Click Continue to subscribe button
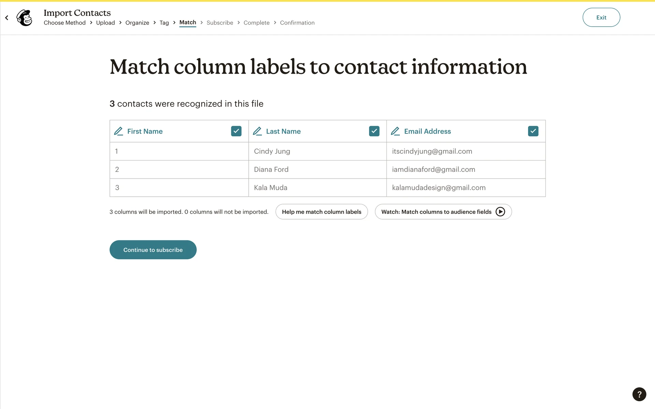655x409 pixels. [x=153, y=250]
